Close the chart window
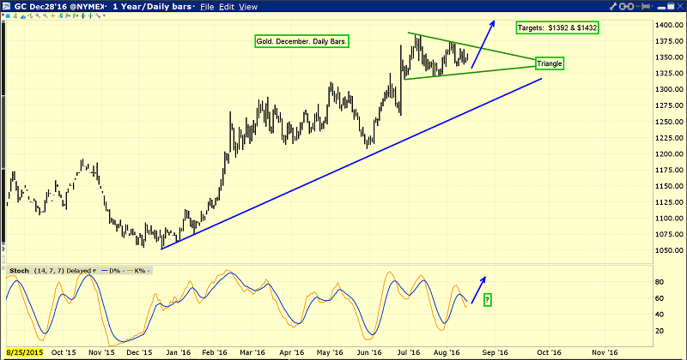Image resolution: width=687 pixels, height=360 pixels. (680, 6)
